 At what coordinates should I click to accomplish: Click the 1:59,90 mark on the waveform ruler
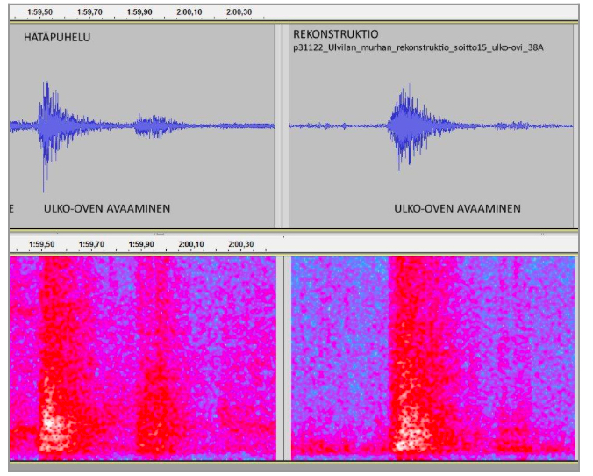pos(139,12)
